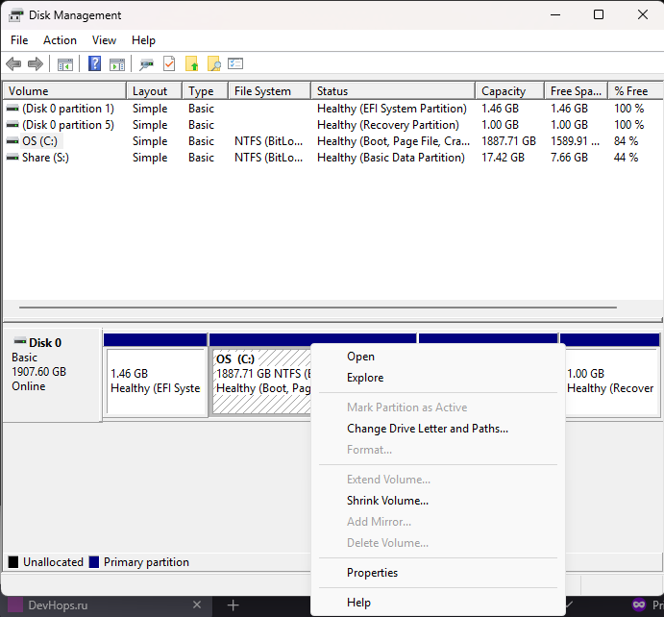
Task: Click the folder with green arrow icon
Action: [x=192, y=64]
